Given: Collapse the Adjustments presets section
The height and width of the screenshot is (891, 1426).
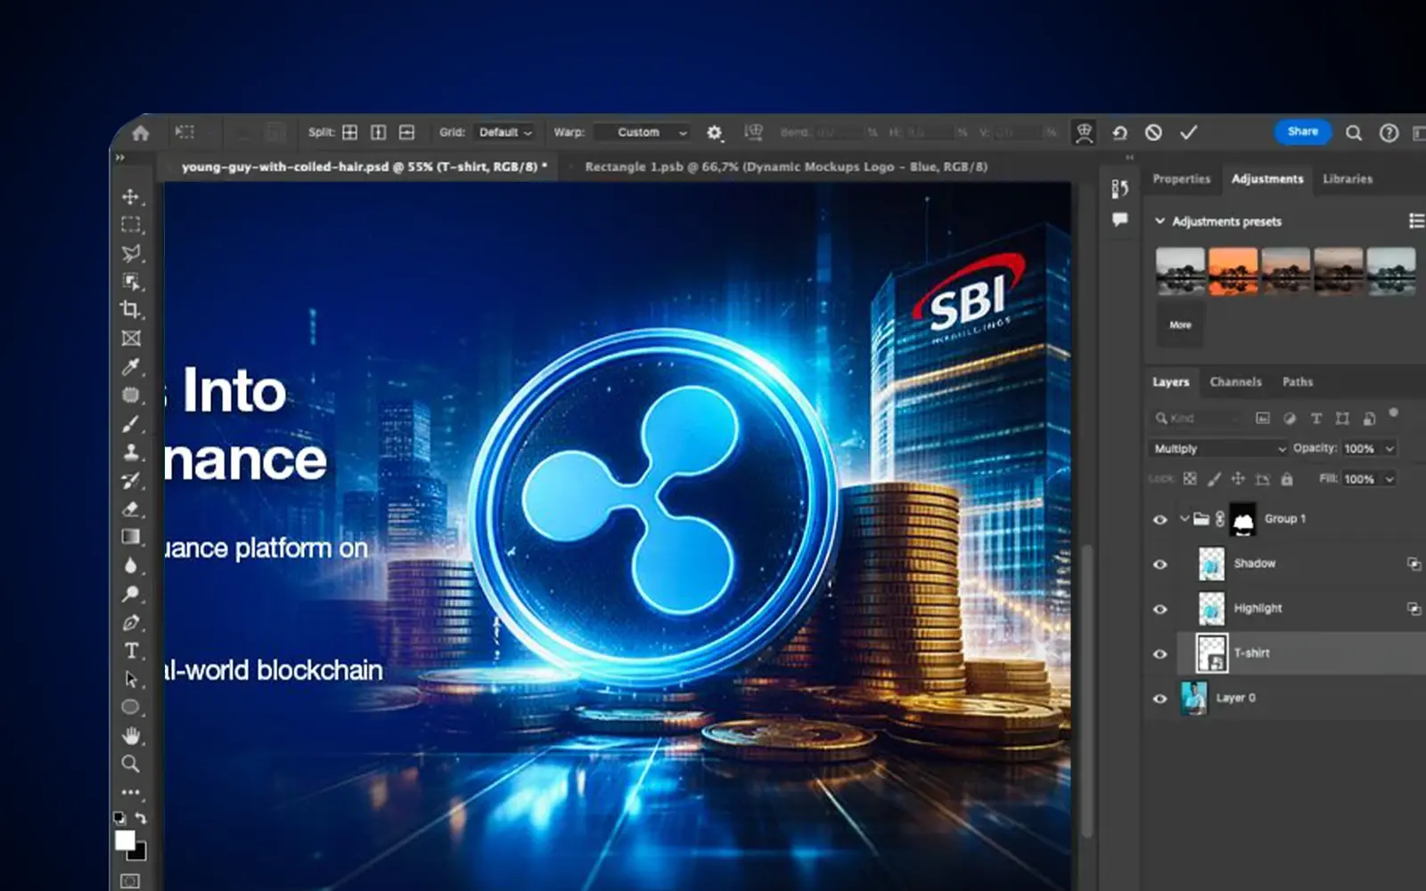Looking at the screenshot, I should pyautogui.click(x=1160, y=221).
